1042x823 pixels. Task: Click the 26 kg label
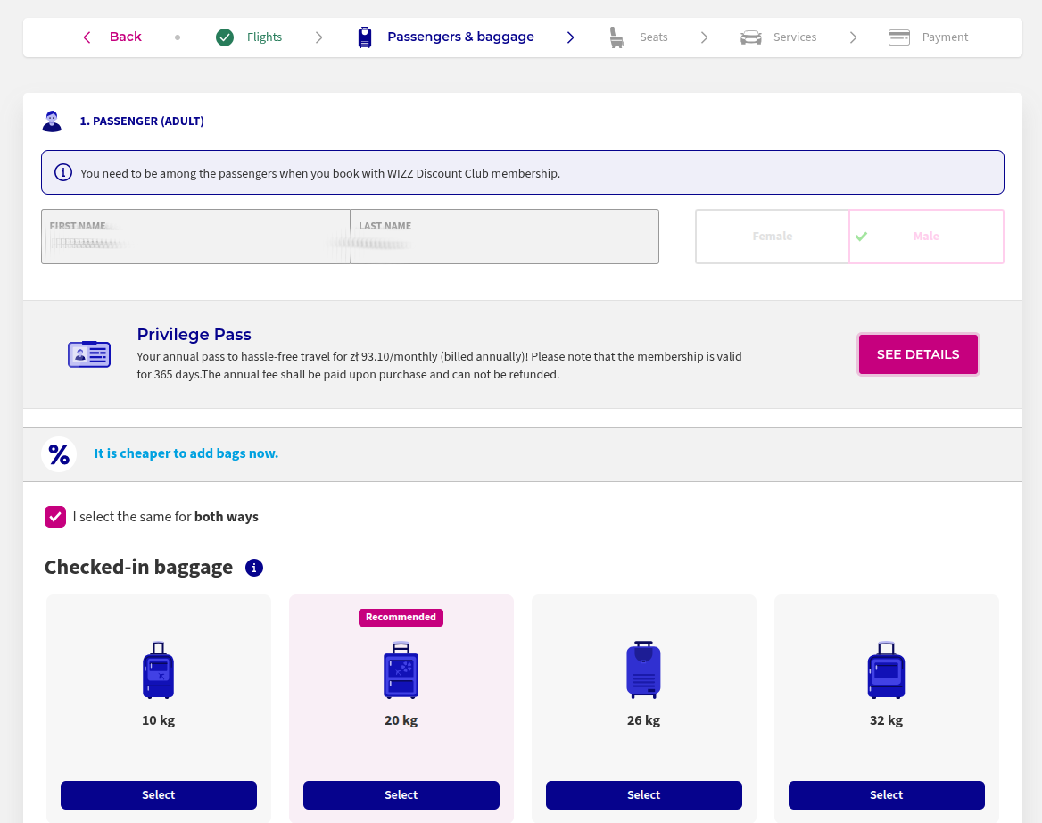point(643,720)
